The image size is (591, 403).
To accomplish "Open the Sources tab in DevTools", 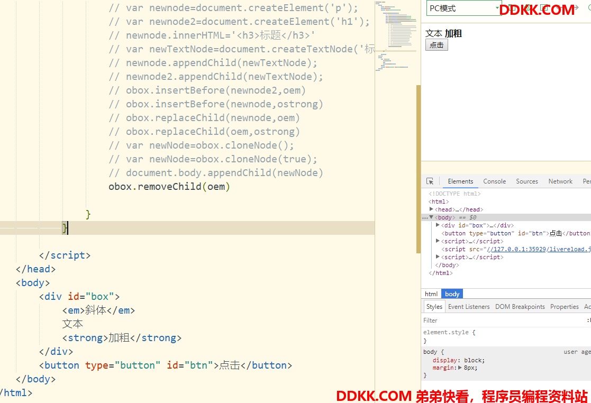I will (x=526, y=181).
